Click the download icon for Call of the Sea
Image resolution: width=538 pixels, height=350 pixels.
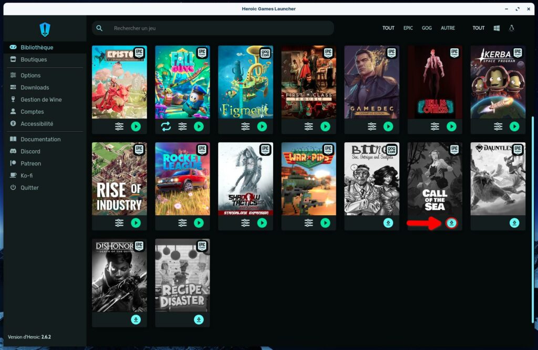coord(451,223)
